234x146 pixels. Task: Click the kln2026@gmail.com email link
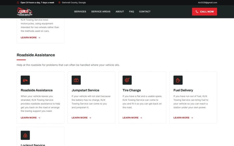(207, 3)
